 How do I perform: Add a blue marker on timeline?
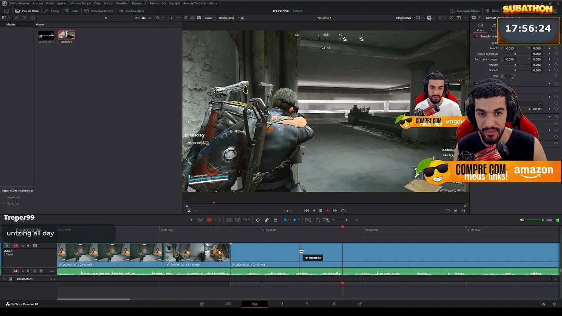(x=295, y=220)
